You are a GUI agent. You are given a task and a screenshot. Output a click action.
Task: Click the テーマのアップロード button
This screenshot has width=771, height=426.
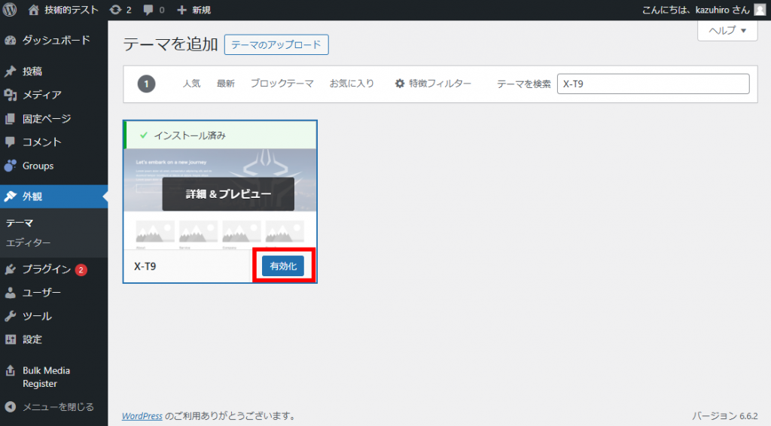click(x=276, y=45)
